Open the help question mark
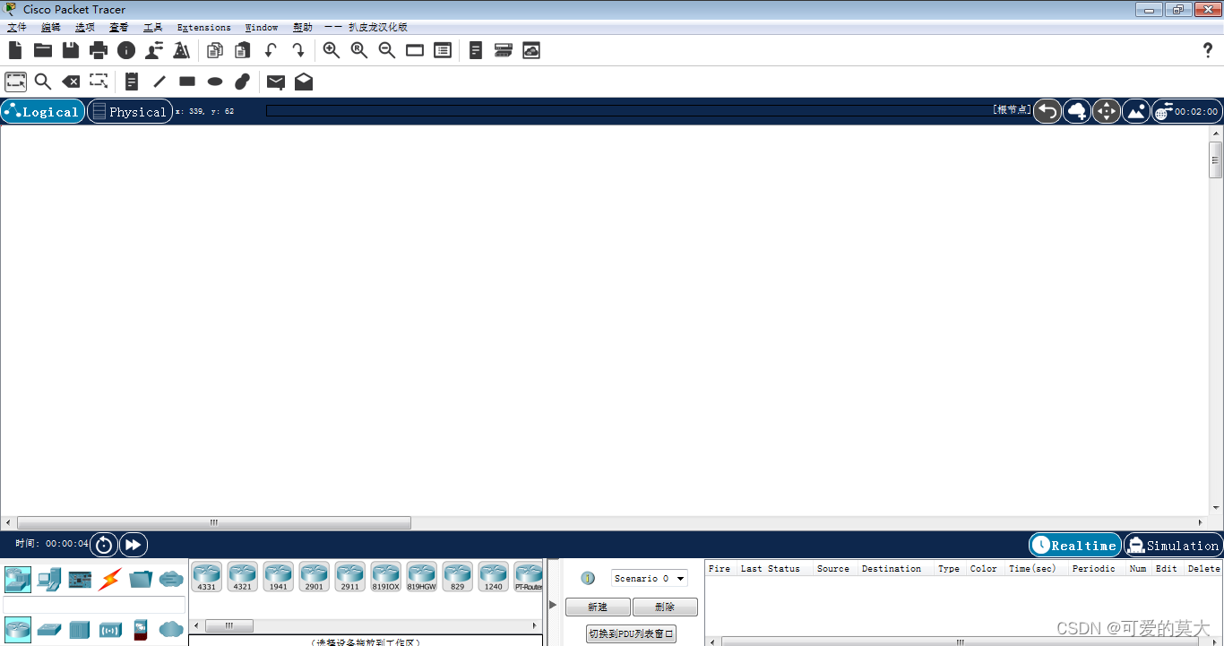 (x=1208, y=50)
